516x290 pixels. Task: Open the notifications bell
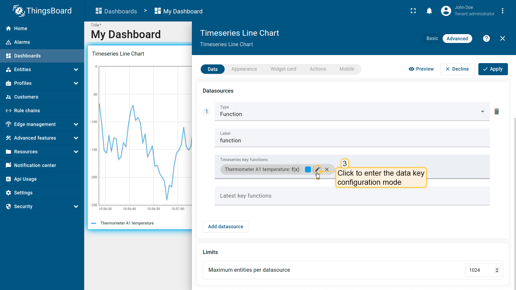pos(429,11)
